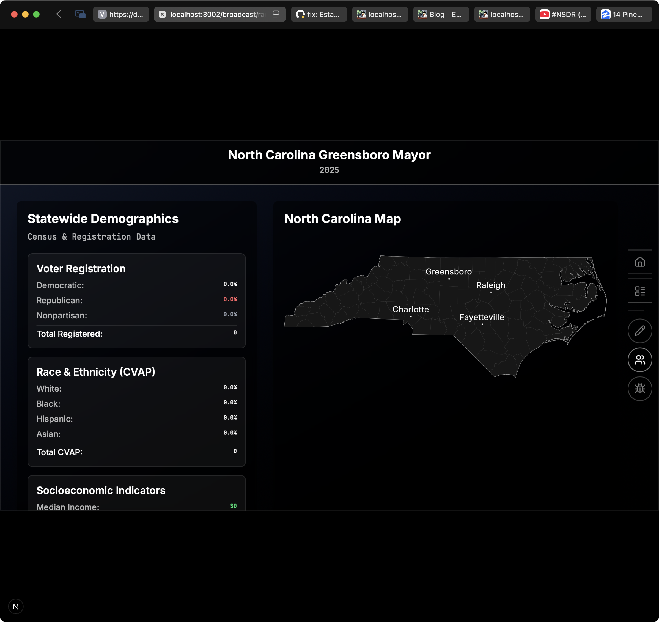Switch to the fix: Esta... GitHub tab

tap(319, 14)
